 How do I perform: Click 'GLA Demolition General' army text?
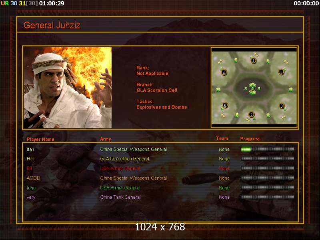[124, 159]
